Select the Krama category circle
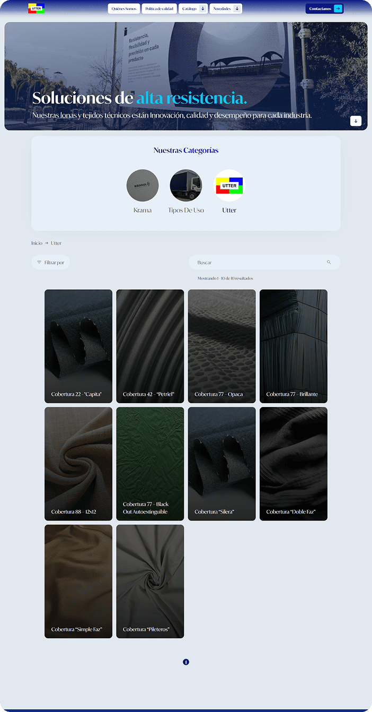The height and width of the screenshot is (712, 372). 143,186
